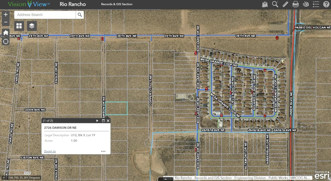
Task: Open the Draw palette tool
Action: point(306,4)
